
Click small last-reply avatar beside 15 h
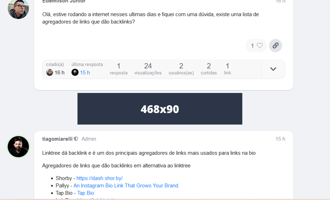[75, 72]
